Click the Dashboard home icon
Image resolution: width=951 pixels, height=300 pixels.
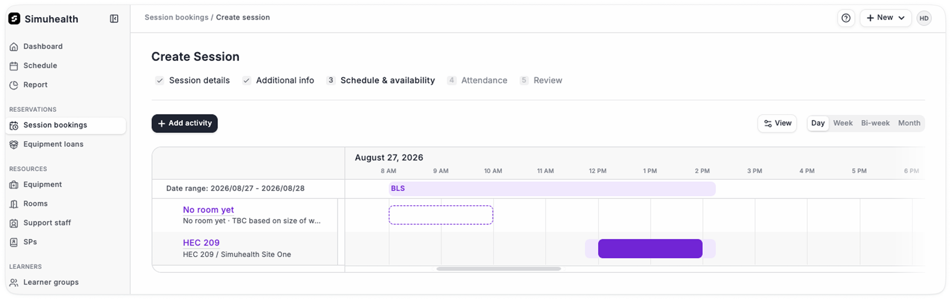click(14, 47)
